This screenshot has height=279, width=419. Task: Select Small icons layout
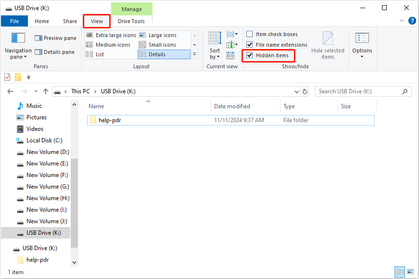[x=158, y=45]
